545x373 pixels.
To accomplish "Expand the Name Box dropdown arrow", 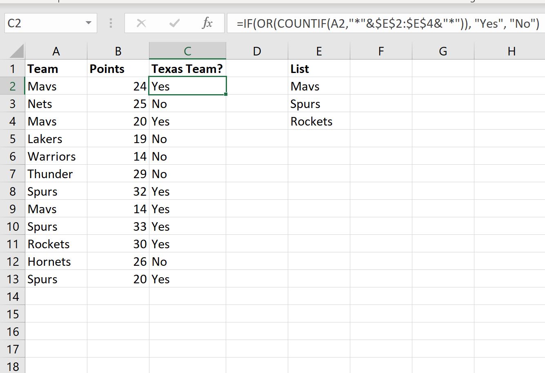I will pos(89,23).
